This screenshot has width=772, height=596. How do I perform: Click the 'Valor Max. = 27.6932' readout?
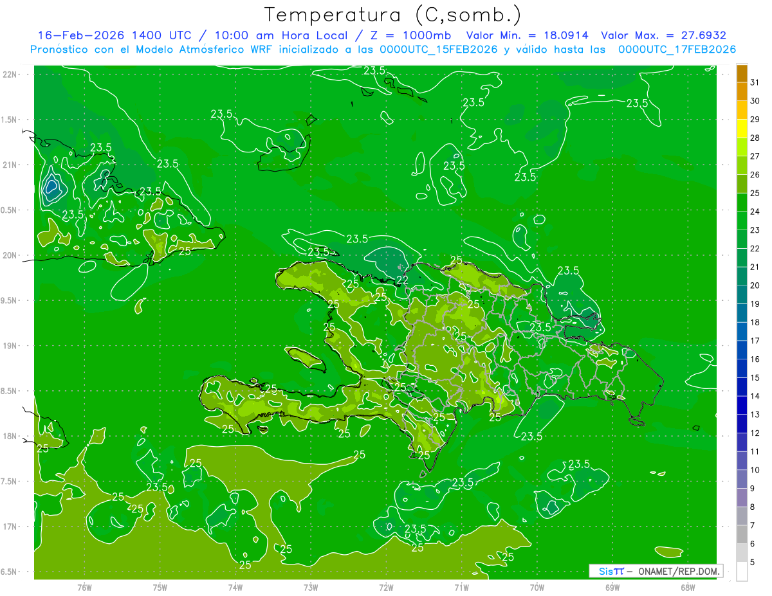664,35
